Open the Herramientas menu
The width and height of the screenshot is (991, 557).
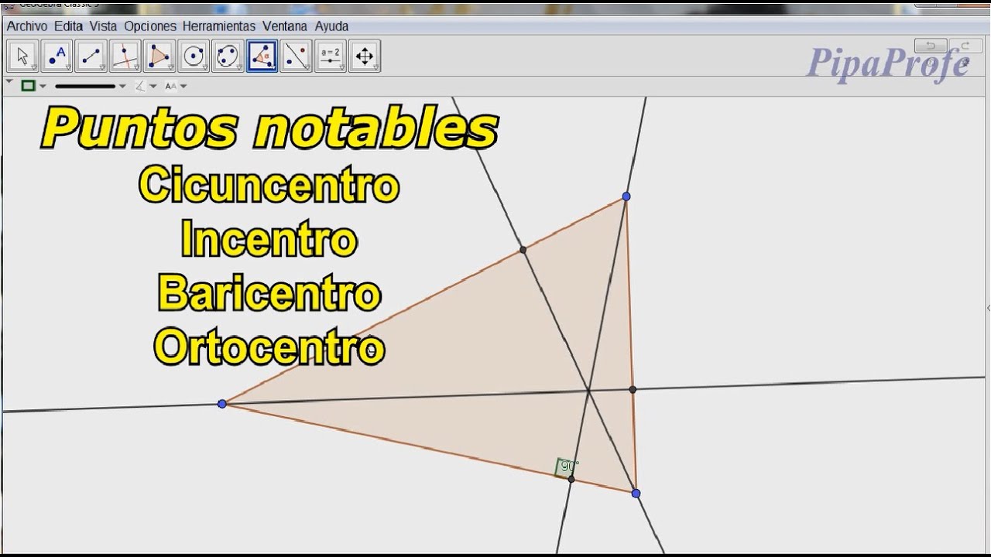tap(219, 26)
